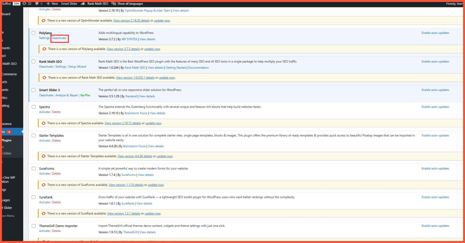The image size is (465, 243).
Task: Deactivate Smart Slider 3 plugin
Action: [46, 95]
